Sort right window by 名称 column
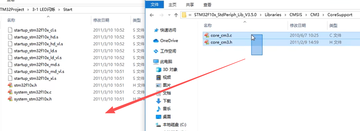Screen dimensions: 360x131 (208, 25)
